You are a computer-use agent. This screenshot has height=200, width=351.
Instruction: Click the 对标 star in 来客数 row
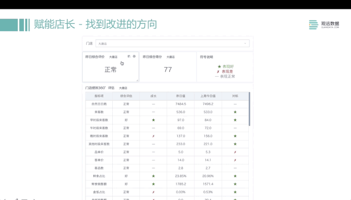tap(235, 112)
